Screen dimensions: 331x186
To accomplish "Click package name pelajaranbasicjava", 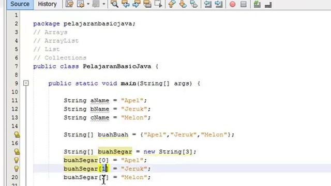I will pos(98,24).
